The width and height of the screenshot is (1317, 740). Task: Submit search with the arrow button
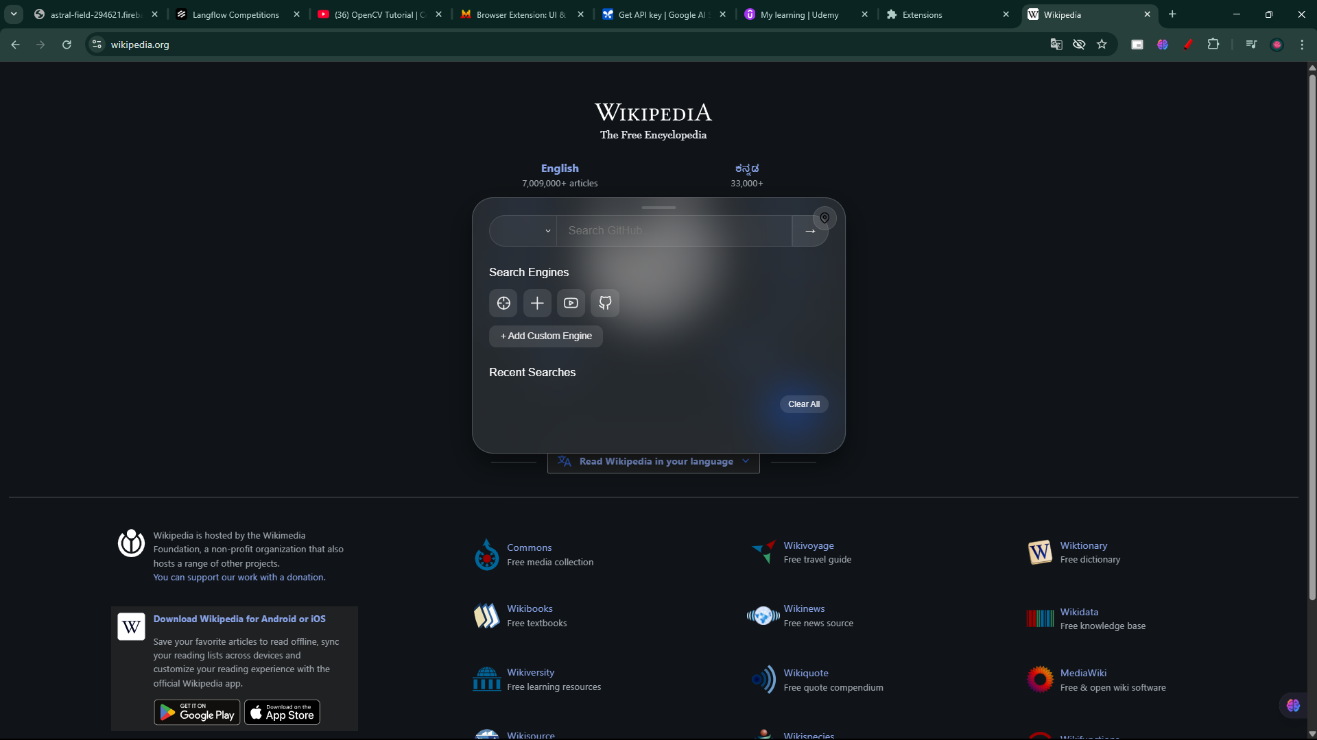[810, 231]
